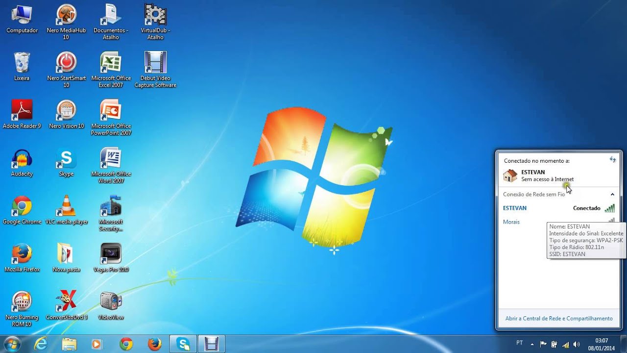
Task: Select the Nero Vision 10 icon
Action: (x=66, y=114)
